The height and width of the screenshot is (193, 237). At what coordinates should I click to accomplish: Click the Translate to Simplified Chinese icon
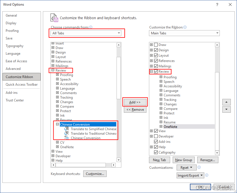pyautogui.click(x=67, y=129)
